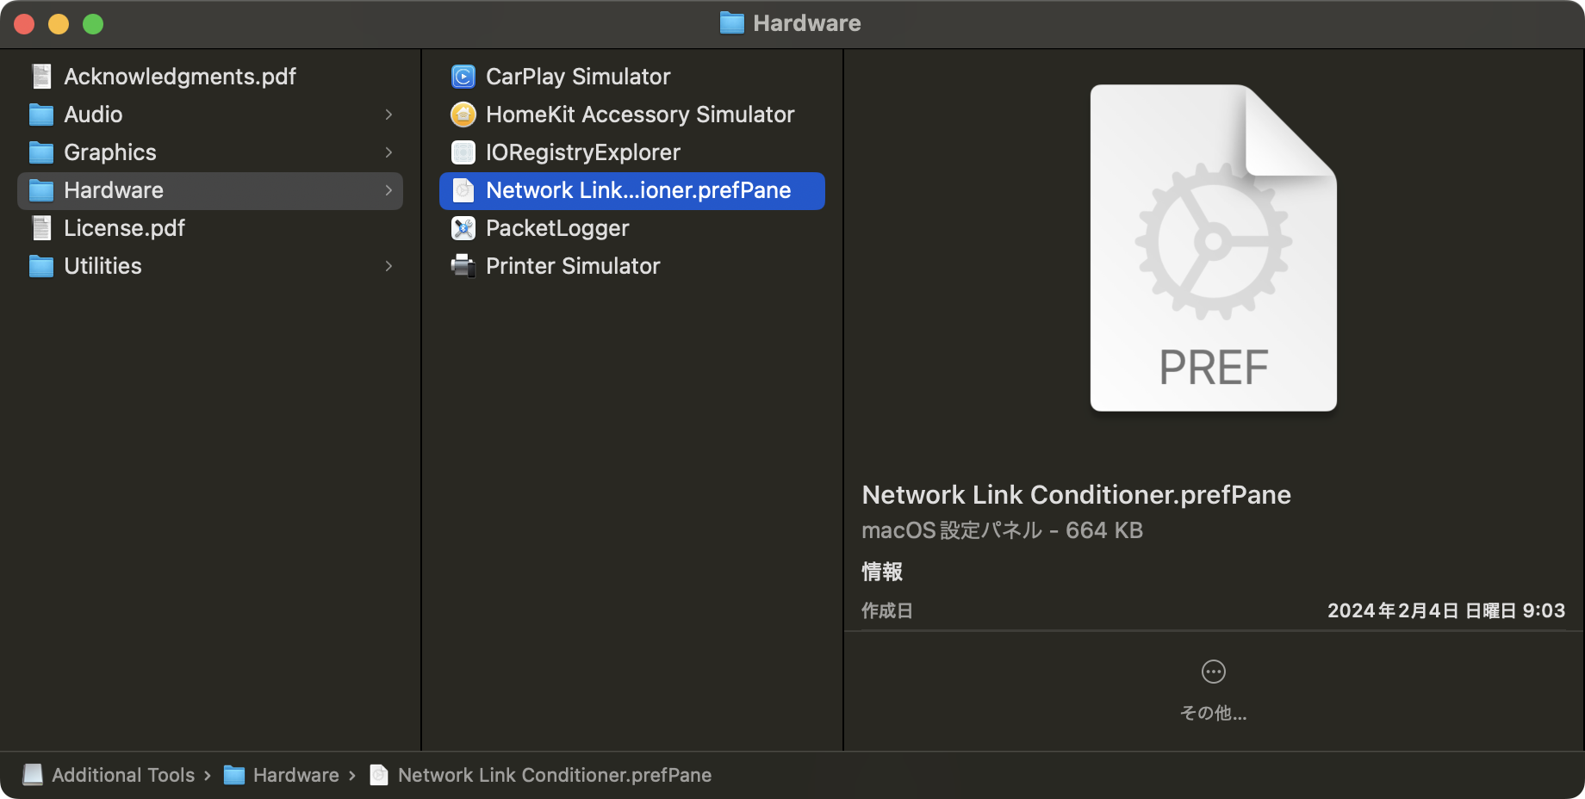The width and height of the screenshot is (1585, 799).
Task: Close the Hardware Finder window
Action: click(x=24, y=24)
